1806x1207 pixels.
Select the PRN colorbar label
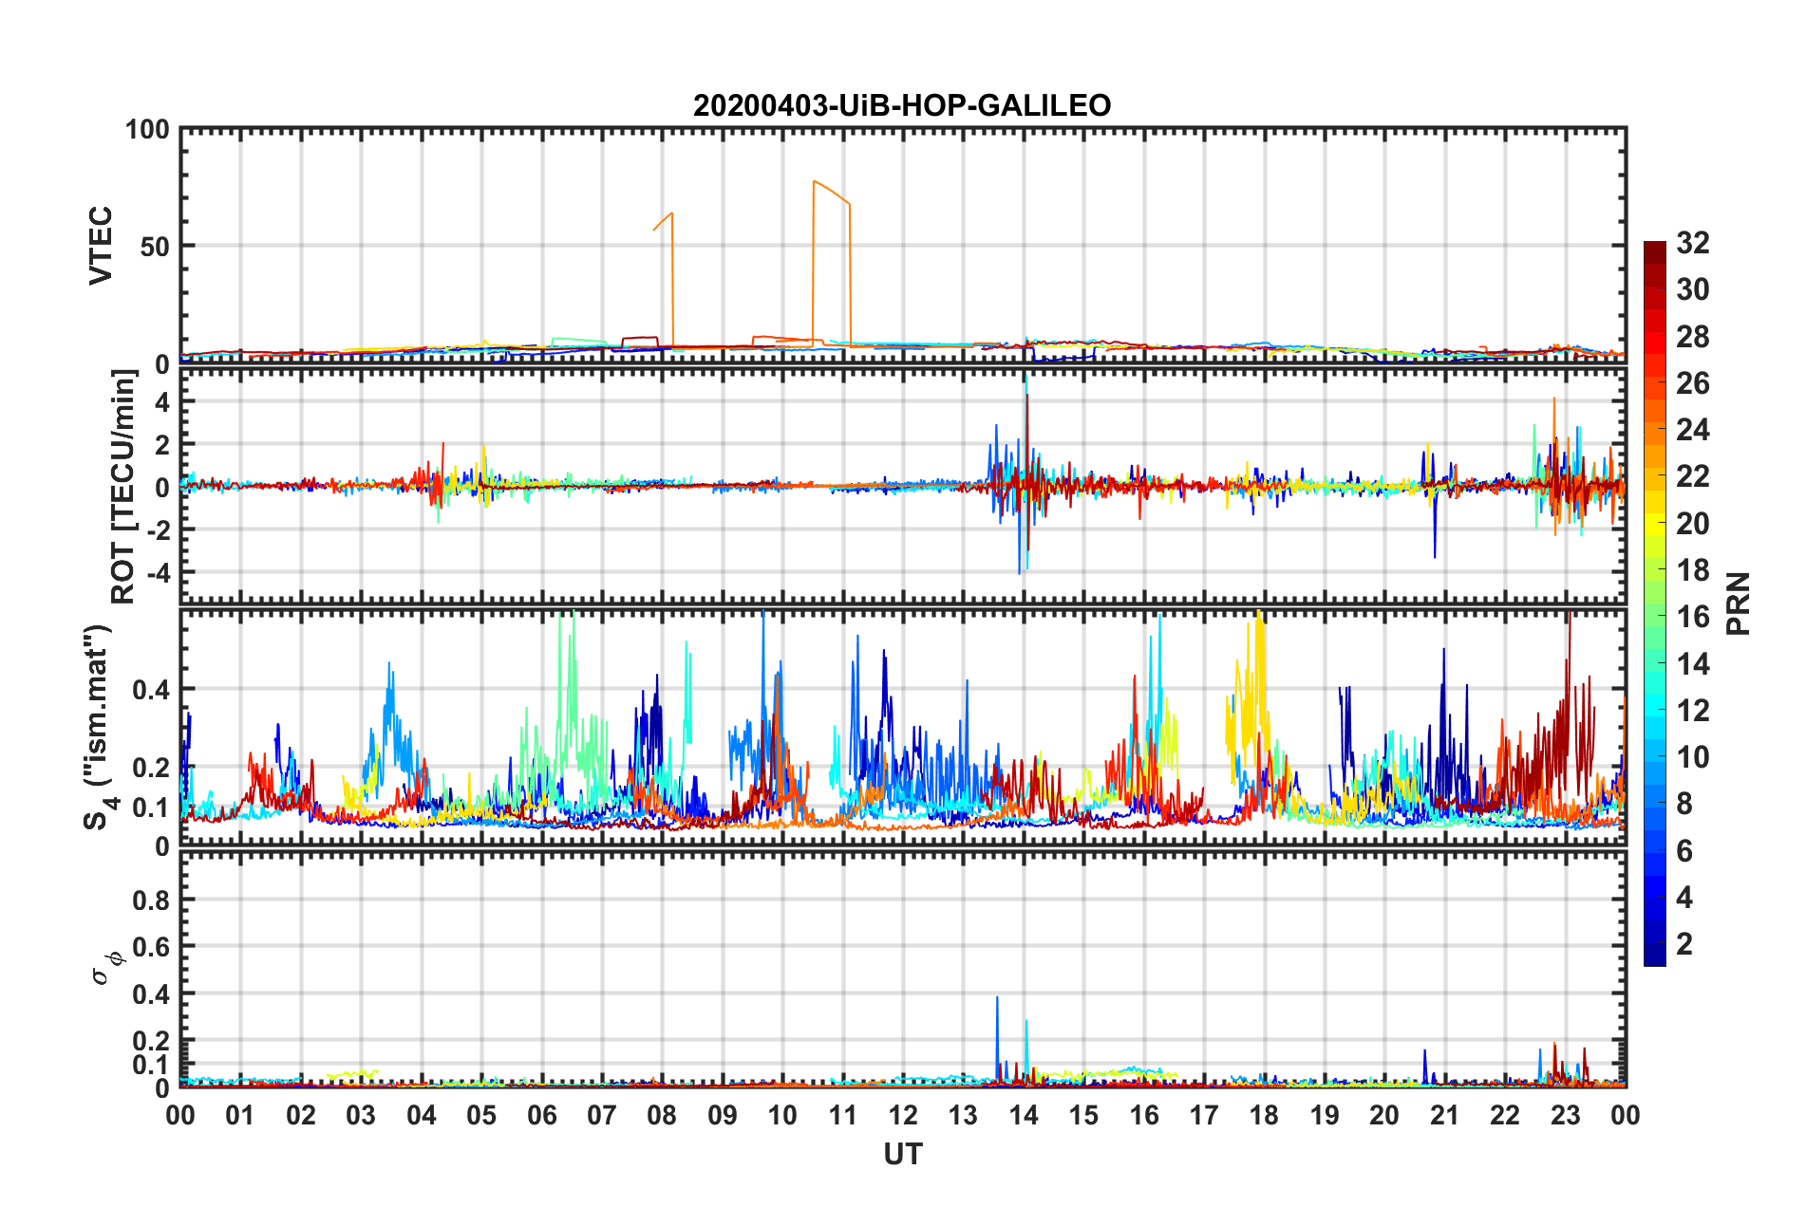[x=1739, y=603]
